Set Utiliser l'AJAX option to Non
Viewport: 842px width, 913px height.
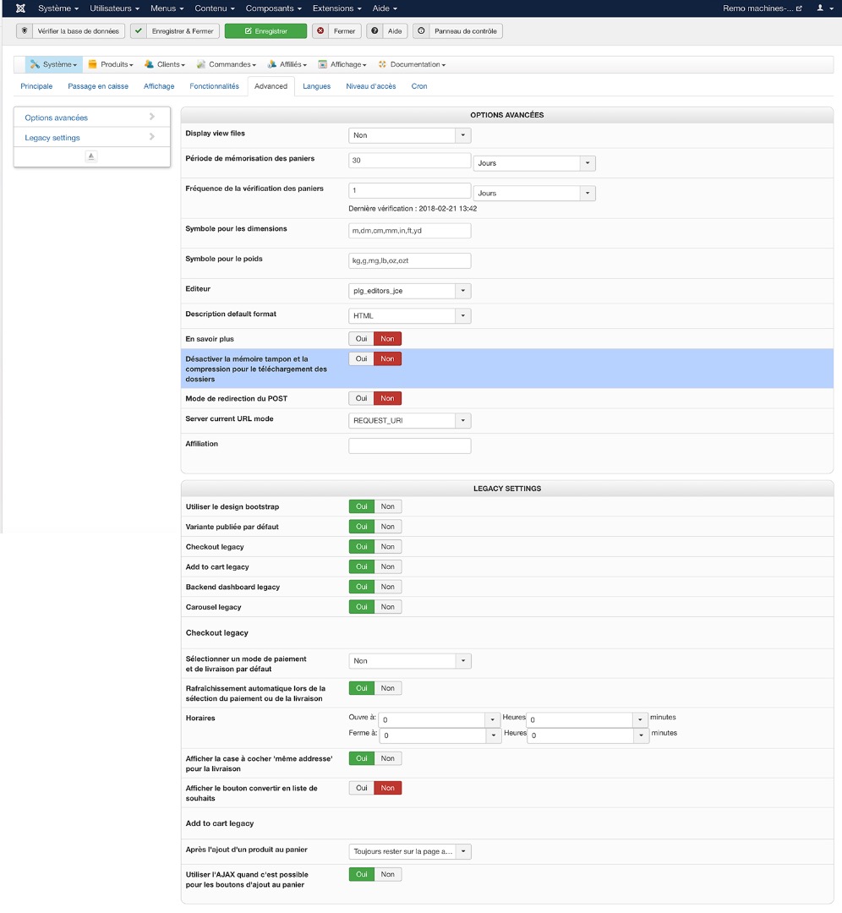388,875
